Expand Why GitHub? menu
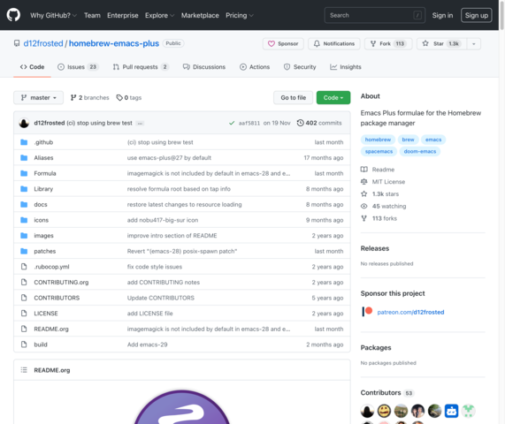505x424 pixels. pyautogui.click(x=53, y=15)
